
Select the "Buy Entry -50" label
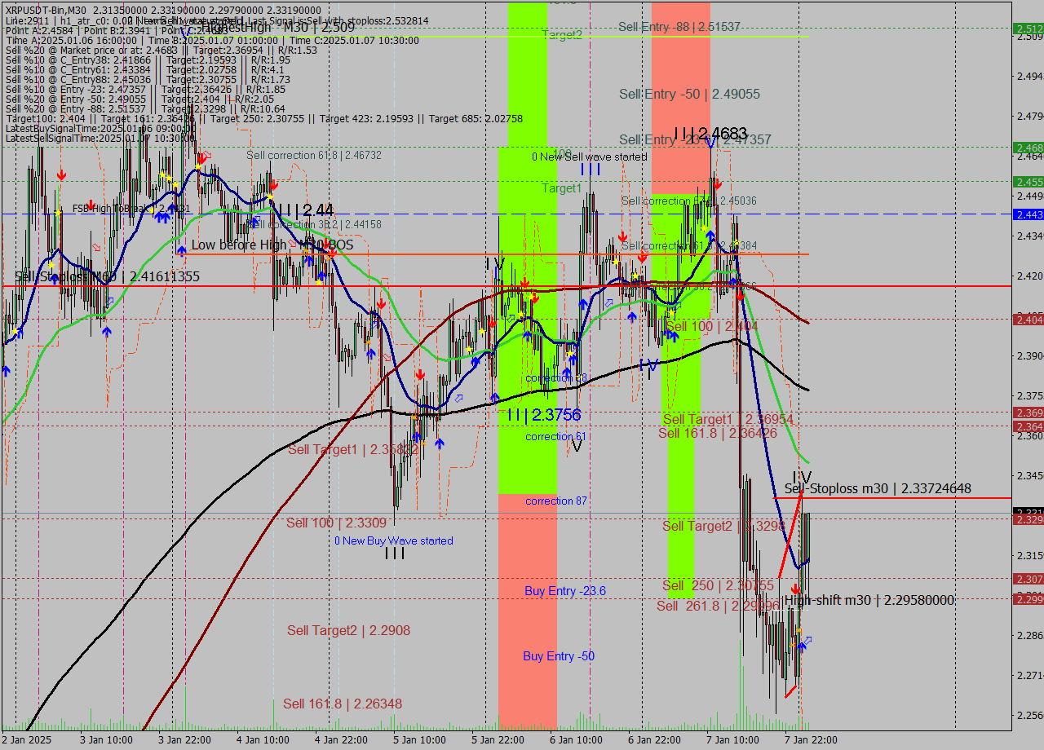tap(559, 656)
